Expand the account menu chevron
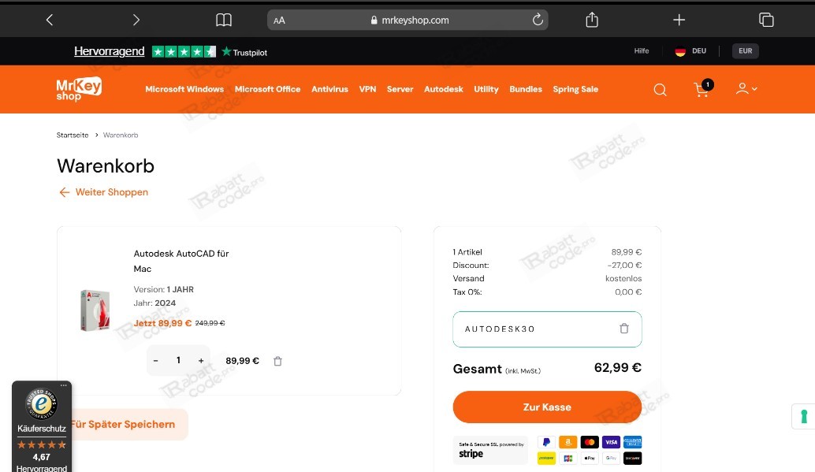This screenshot has width=815, height=472. (754, 89)
